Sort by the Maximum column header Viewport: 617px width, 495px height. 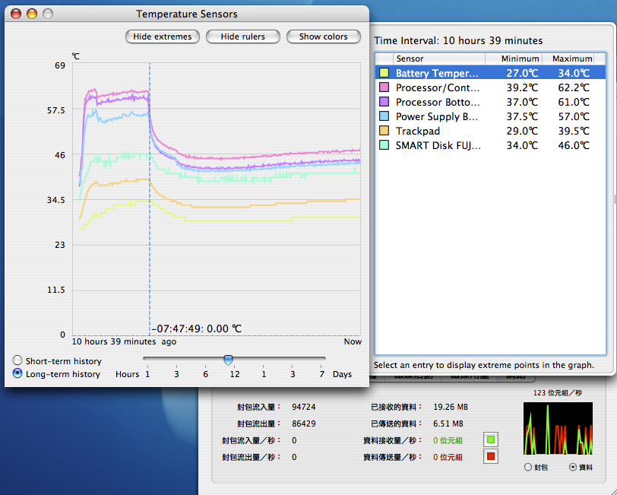(568, 59)
